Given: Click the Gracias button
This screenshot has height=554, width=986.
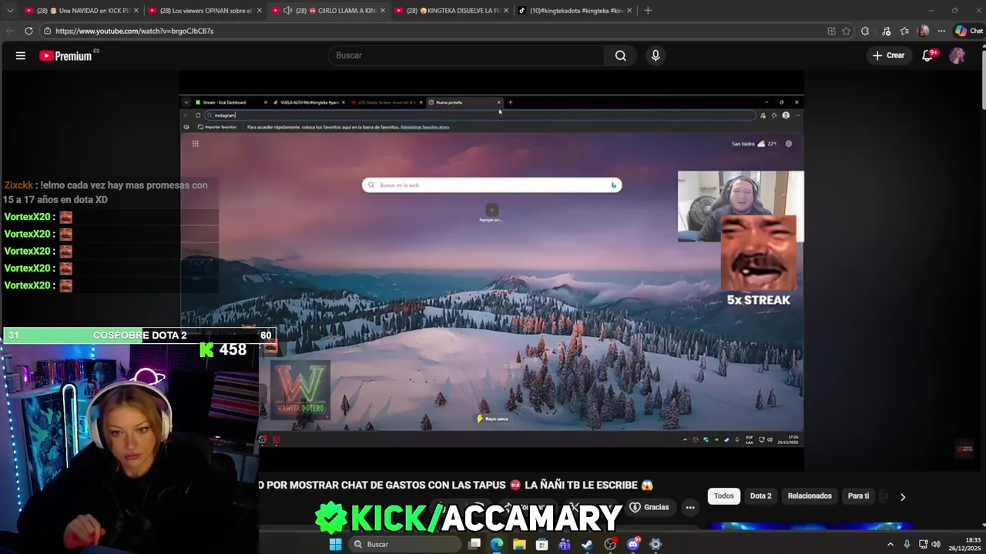Looking at the screenshot, I should (649, 507).
